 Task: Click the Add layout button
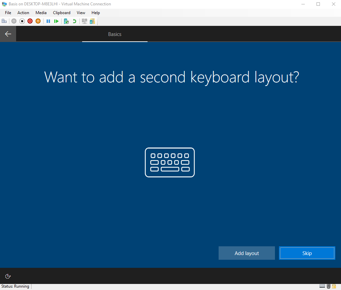(247, 253)
